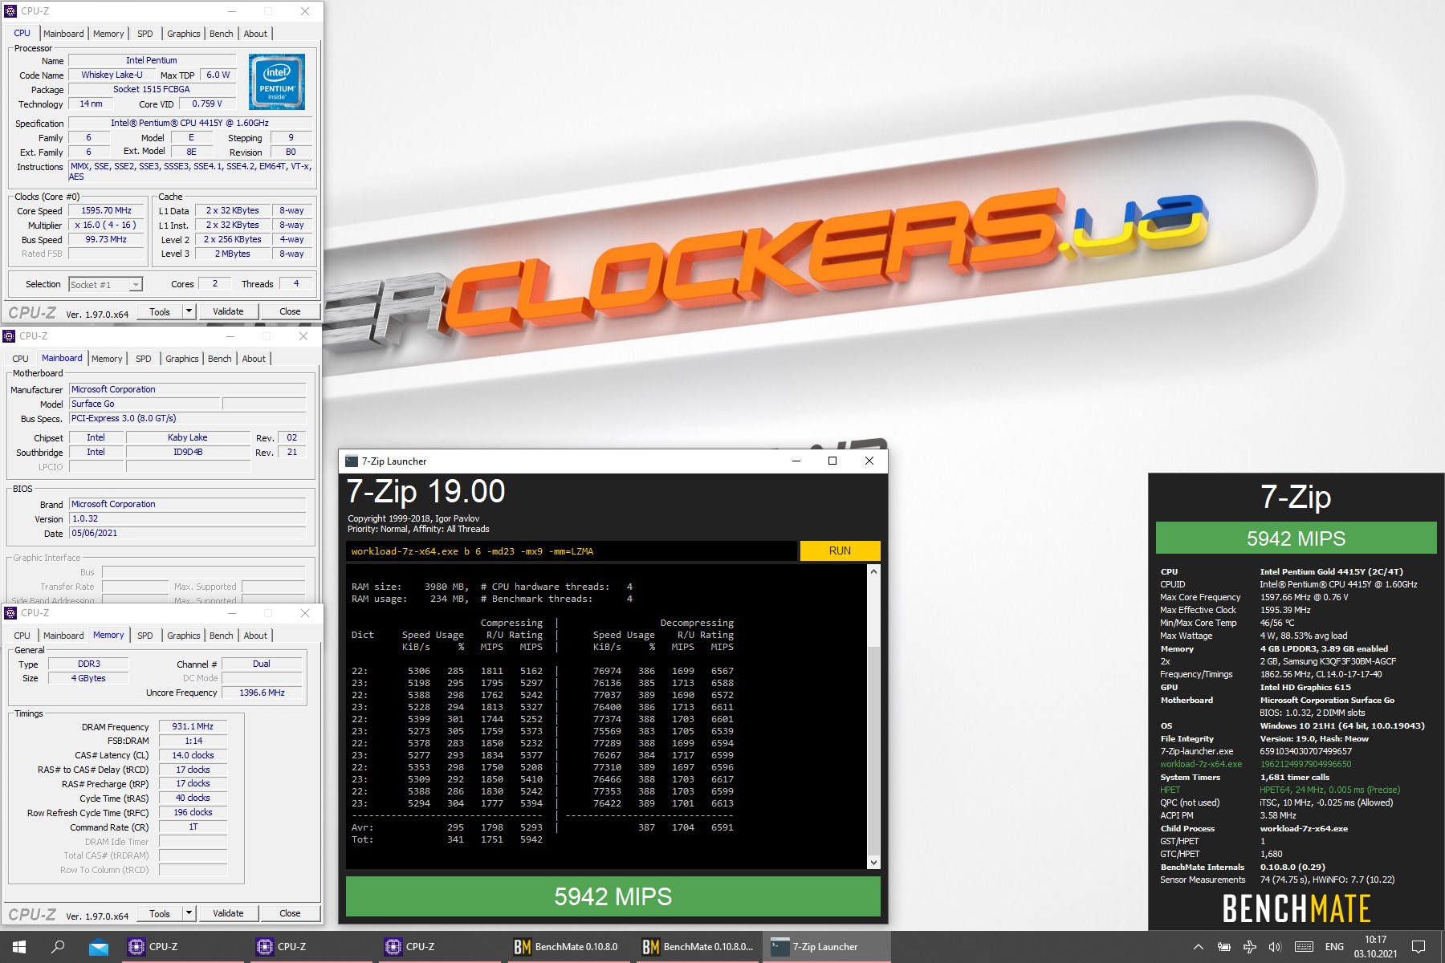Image resolution: width=1445 pixels, height=963 pixels.
Task: Open Graphics tab in top CPU-Z
Action: [184, 34]
